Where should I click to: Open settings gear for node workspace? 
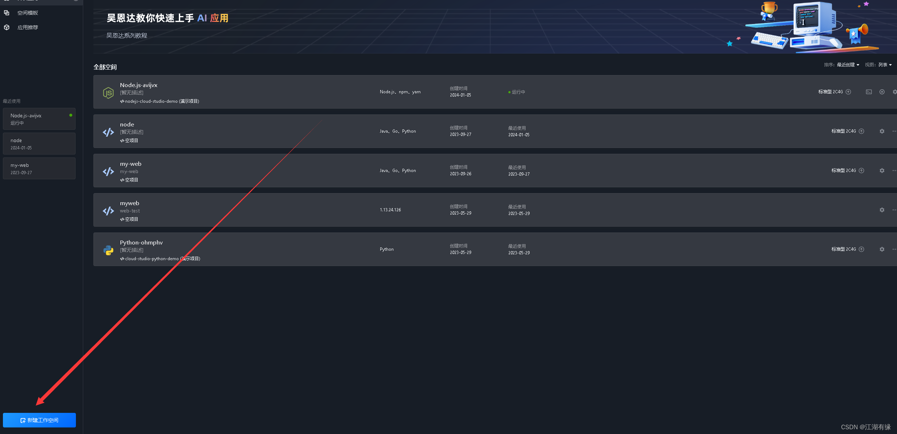tap(882, 131)
